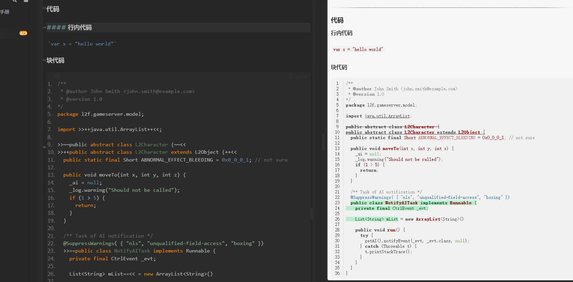The height and width of the screenshot is (282, 573).
Task: Click the 代码 heading in preview pane
Action: (337, 20)
